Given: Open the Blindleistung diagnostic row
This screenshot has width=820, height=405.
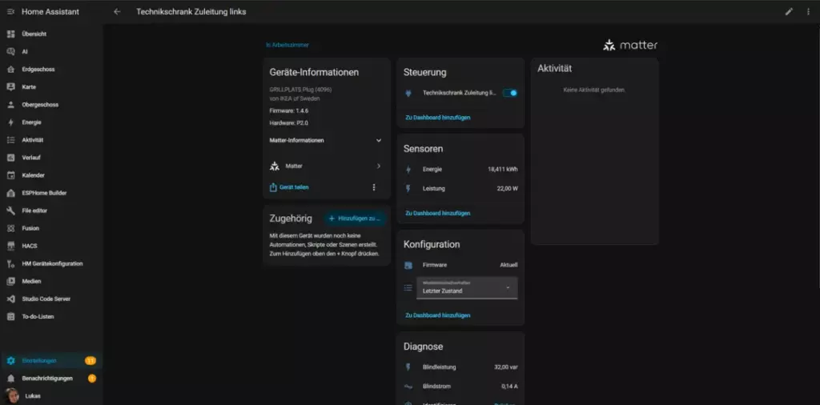Looking at the screenshot, I should pyautogui.click(x=460, y=367).
